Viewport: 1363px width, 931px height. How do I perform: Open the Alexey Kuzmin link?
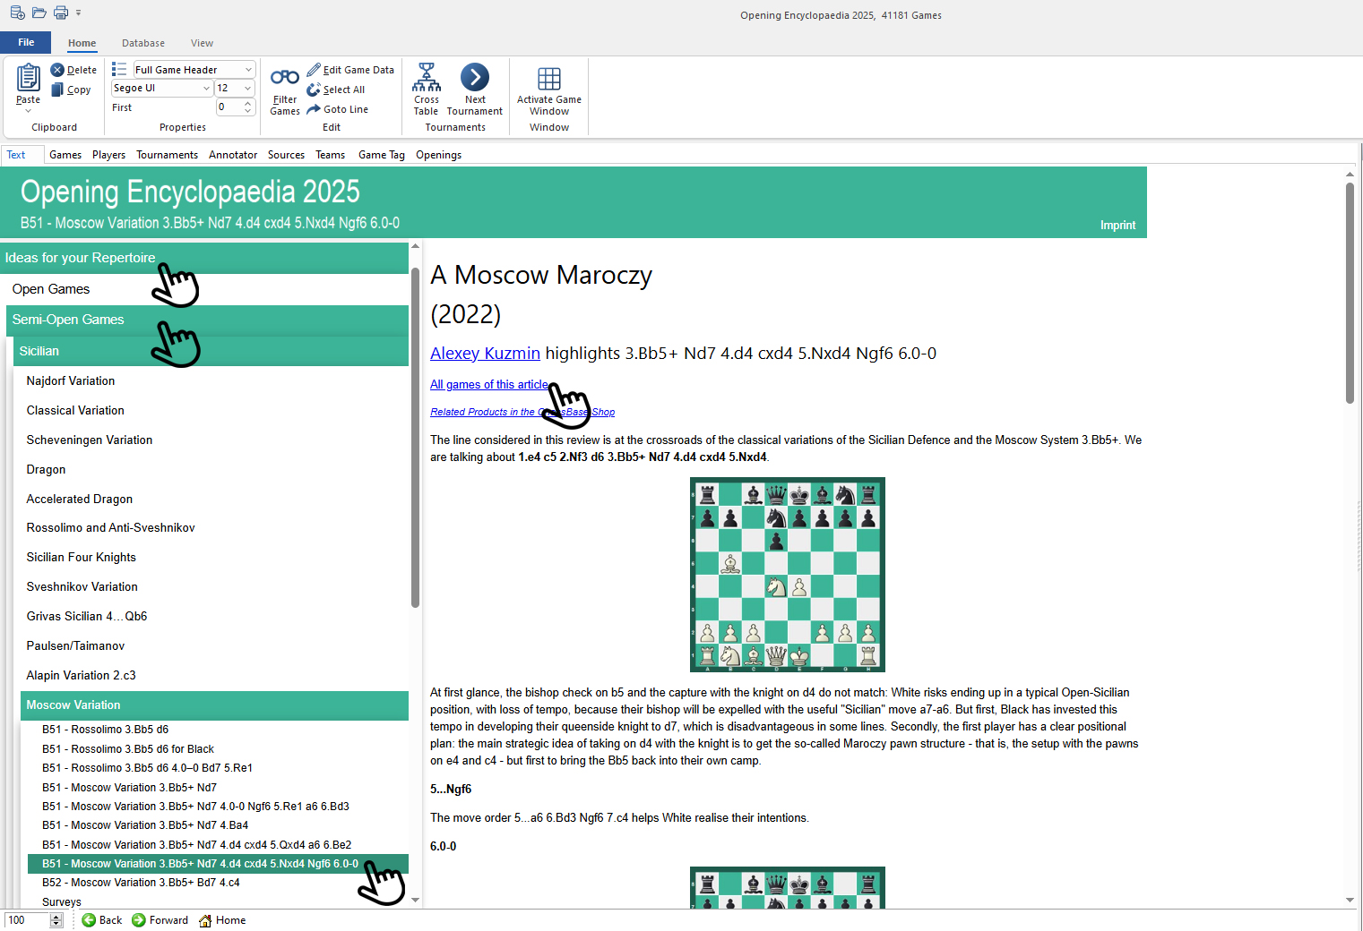(485, 354)
